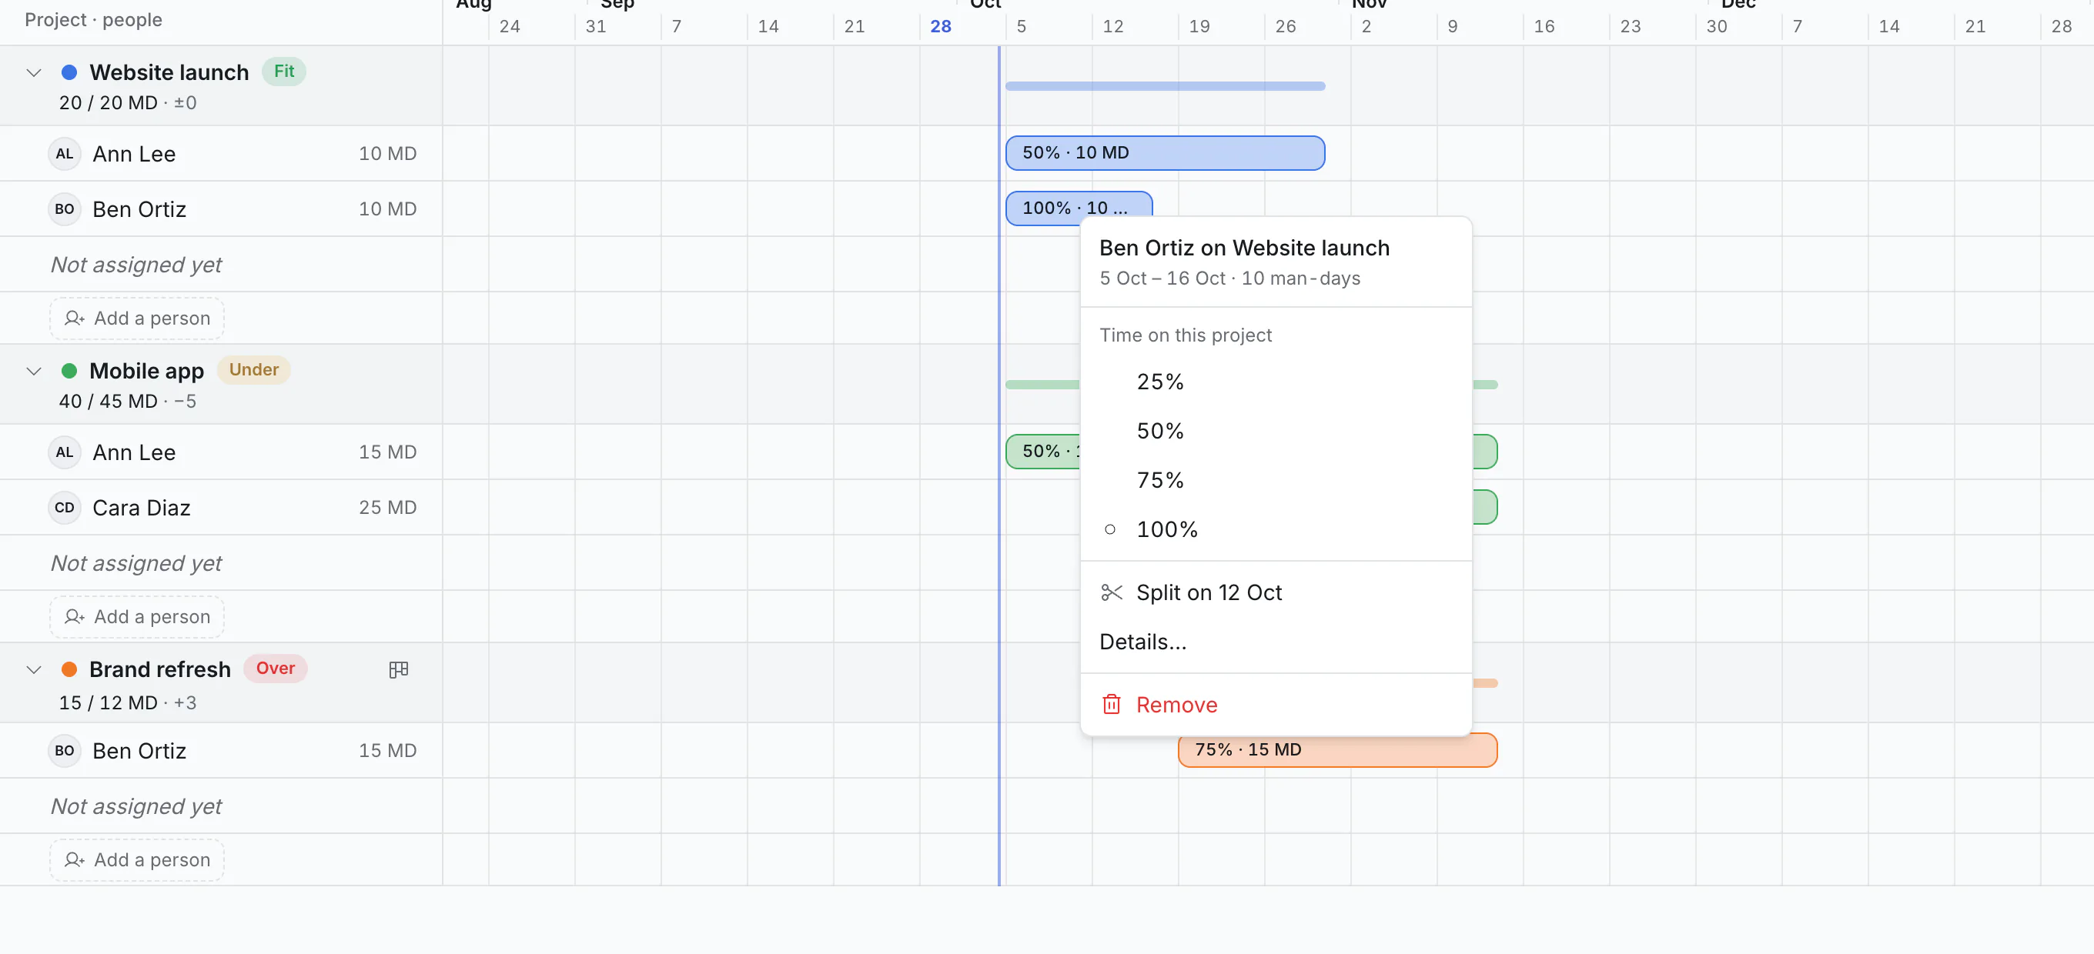Click the Mobile app project title

(x=146, y=371)
